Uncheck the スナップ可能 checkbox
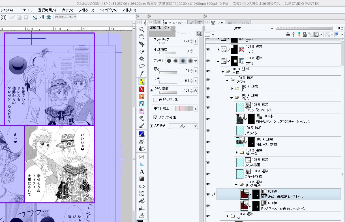Screen dimensions: 345x222 tap(155, 117)
